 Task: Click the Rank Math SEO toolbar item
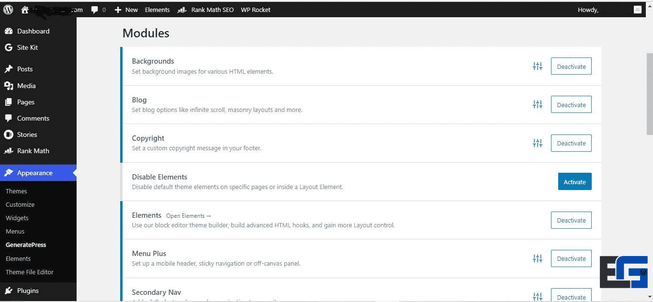206,10
